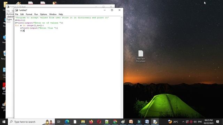Viewport: 223px width, 125px height.
Task: Click the >>> prompt in the Python Shell
Action: 8,22
